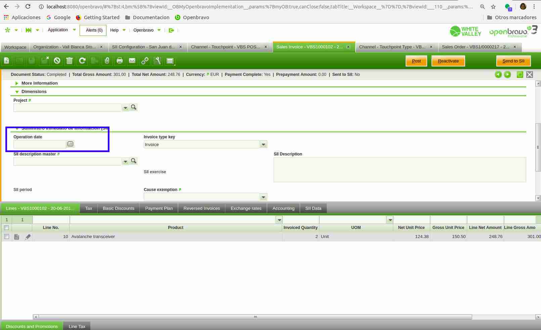This screenshot has height=330, width=541.
Task: Open the SII description master dropdown arrow
Action: click(125, 161)
